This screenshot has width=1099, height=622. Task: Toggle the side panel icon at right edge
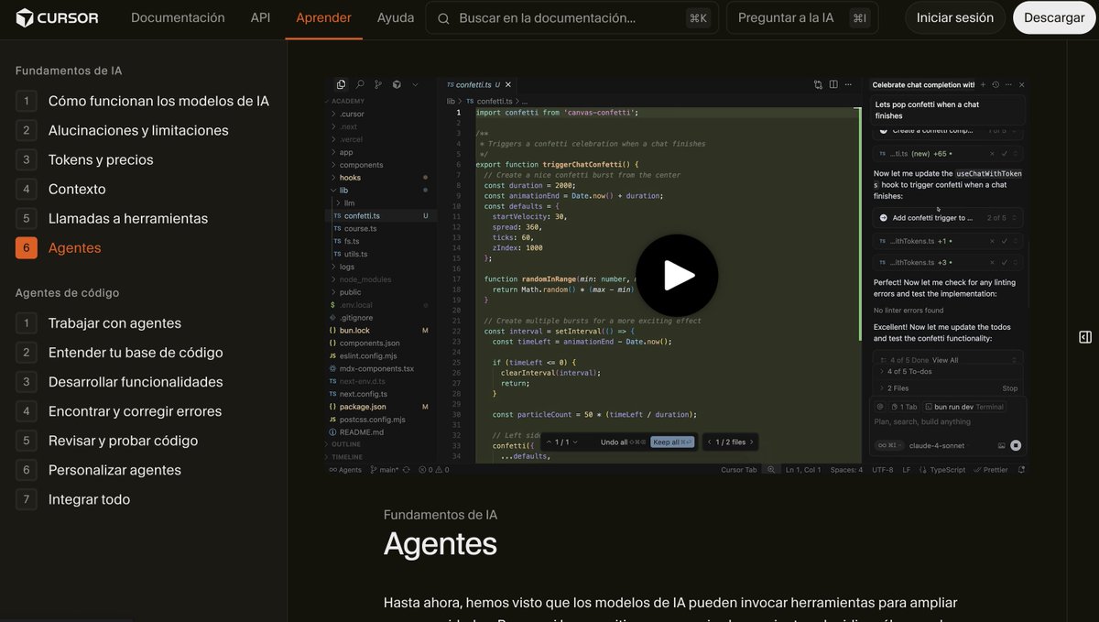point(1084,337)
